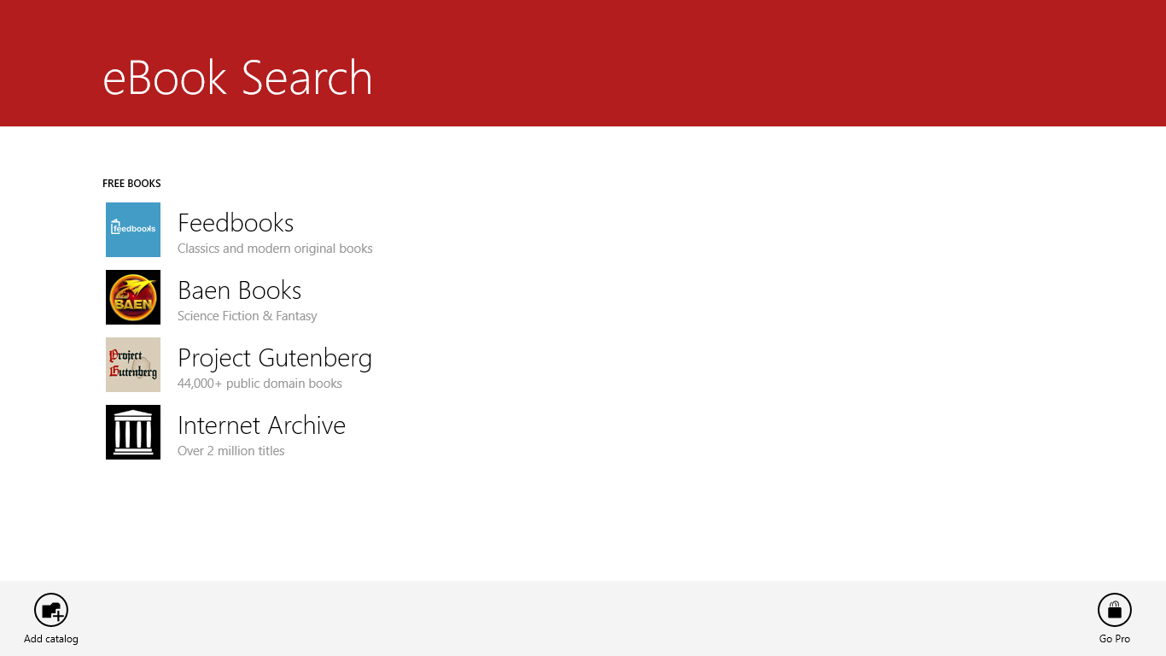Click the "Over 2 million titles" subtitle

[230, 451]
